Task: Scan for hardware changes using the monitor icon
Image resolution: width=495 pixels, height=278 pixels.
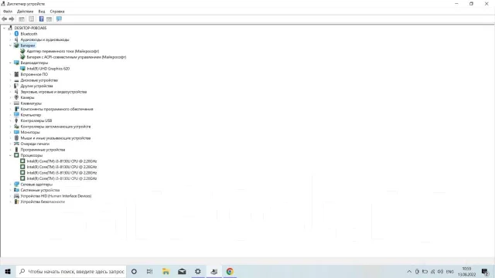Action: tap(59, 19)
